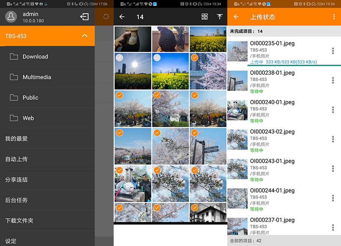This screenshot has height=246, width=341.
Task: Open 自动上传 menu item
Action: pos(16,159)
